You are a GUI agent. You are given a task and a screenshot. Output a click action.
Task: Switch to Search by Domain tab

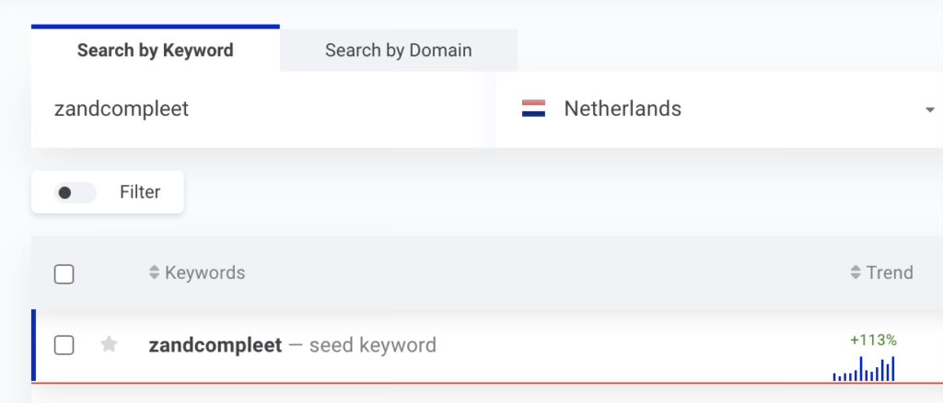(398, 51)
